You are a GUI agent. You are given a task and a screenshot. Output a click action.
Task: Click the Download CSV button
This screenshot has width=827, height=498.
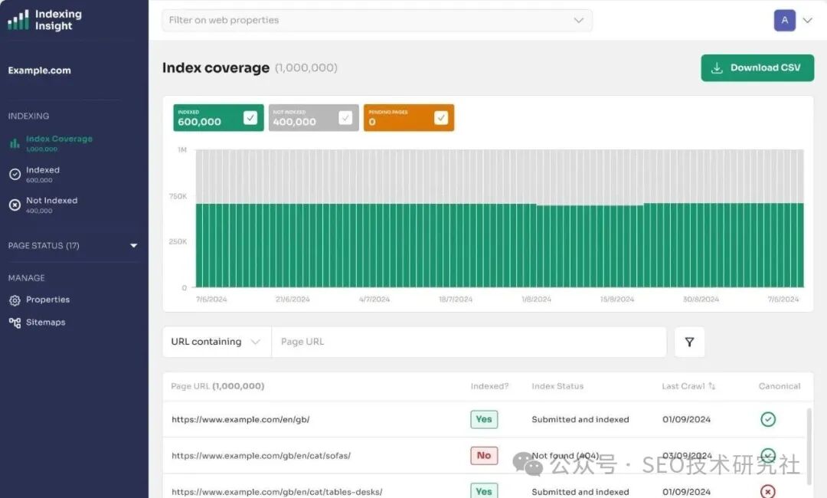757,67
